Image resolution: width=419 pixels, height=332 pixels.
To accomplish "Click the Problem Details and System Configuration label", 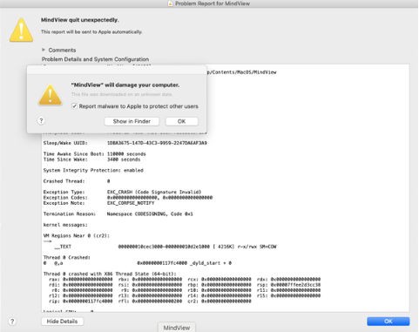I will [95, 59].
